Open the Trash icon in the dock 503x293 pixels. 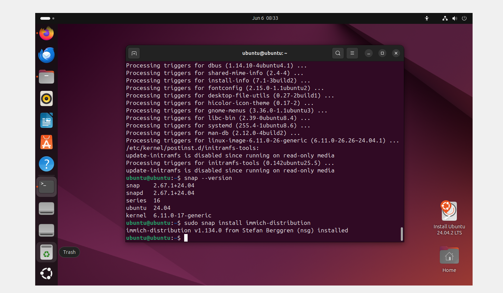click(46, 252)
